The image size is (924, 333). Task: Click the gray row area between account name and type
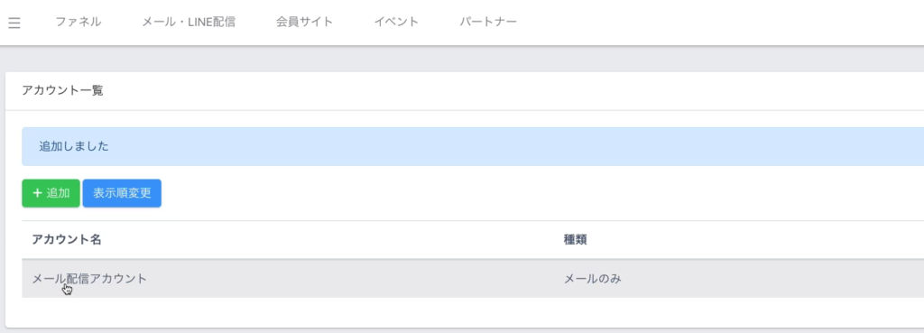(x=354, y=278)
